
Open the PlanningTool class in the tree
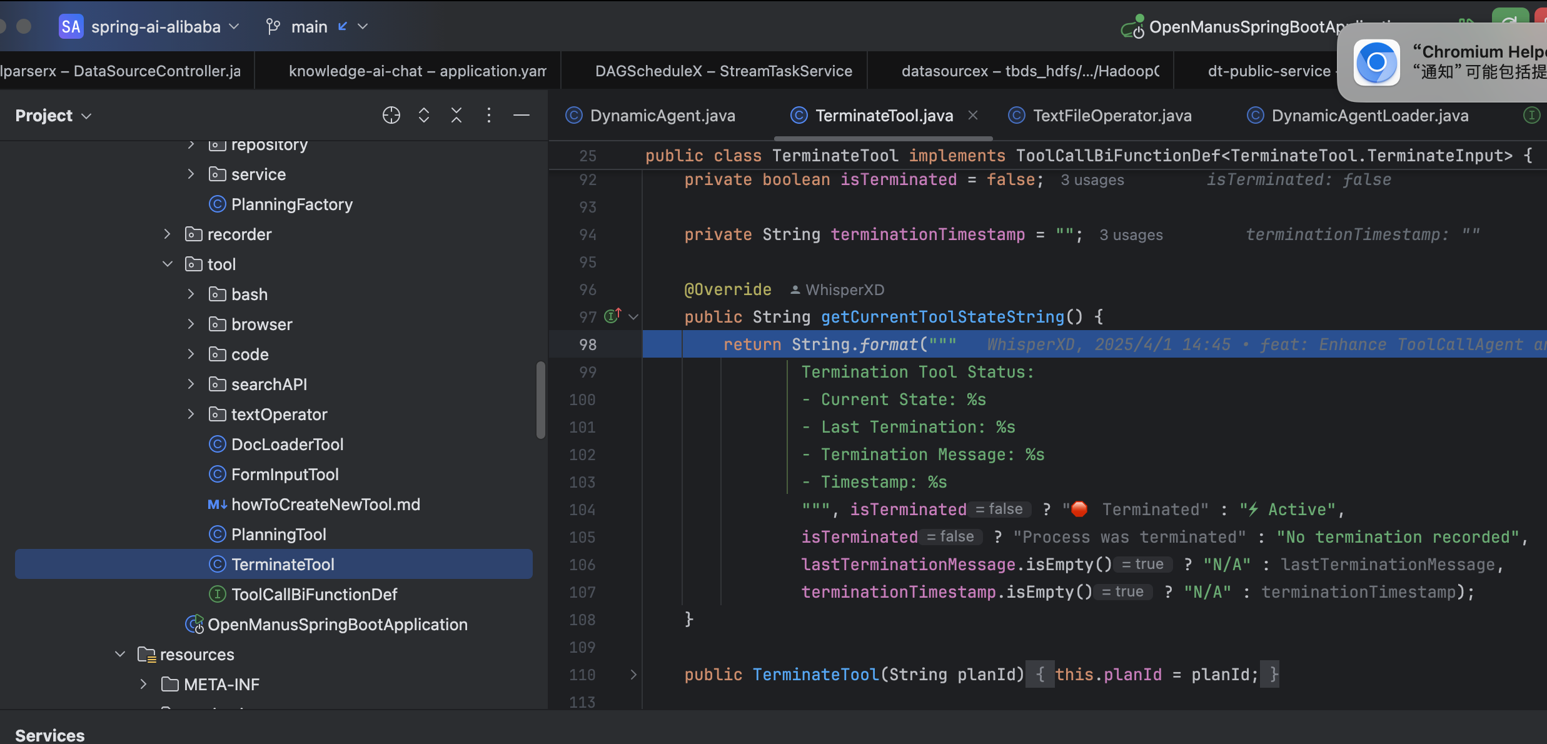tap(278, 535)
